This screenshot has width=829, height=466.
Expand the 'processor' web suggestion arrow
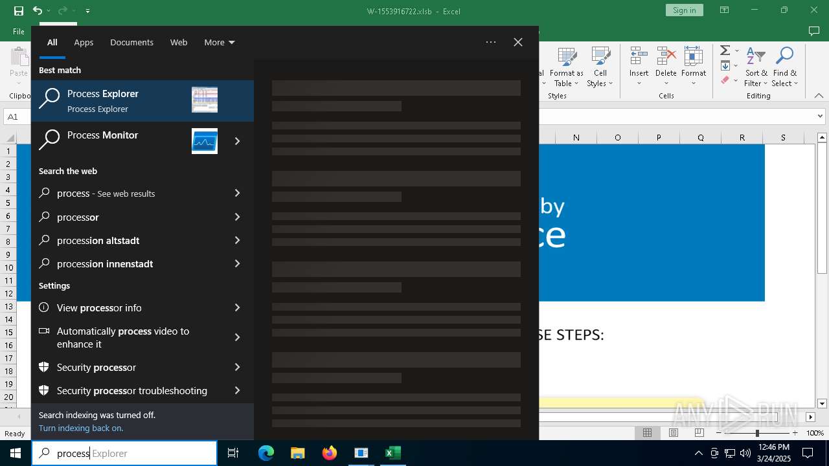click(x=237, y=217)
